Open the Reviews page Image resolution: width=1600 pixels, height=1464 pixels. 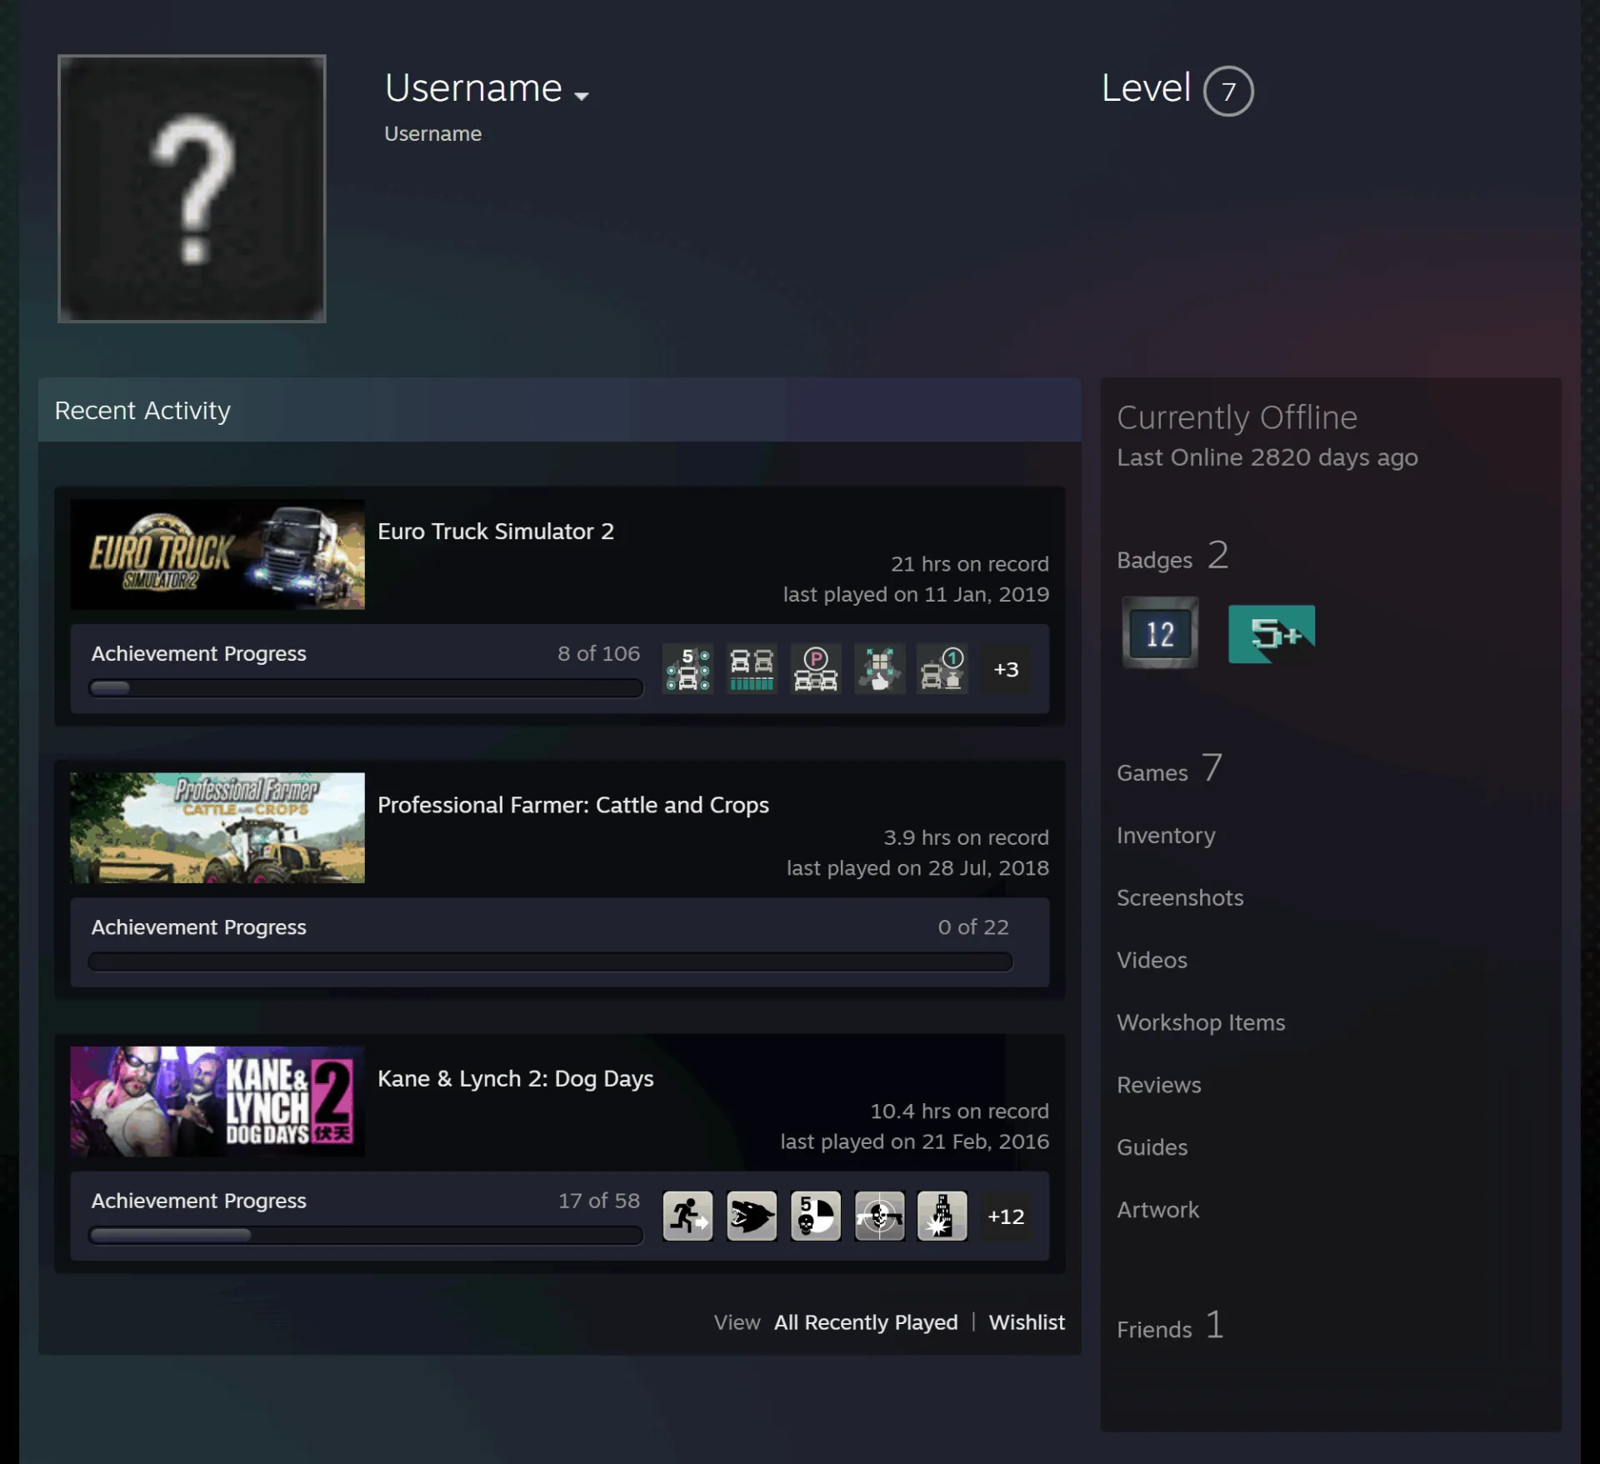[x=1159, y=1085]
